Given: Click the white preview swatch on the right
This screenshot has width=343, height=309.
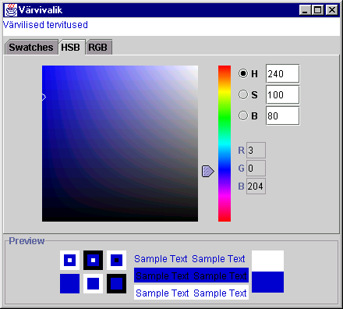Looking at the screenshot, I should tap(267, 261).
